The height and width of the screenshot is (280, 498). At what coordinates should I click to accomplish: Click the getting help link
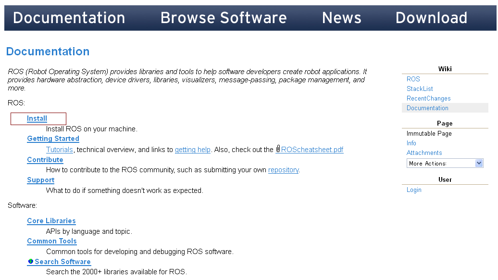[x=192, y=150]
